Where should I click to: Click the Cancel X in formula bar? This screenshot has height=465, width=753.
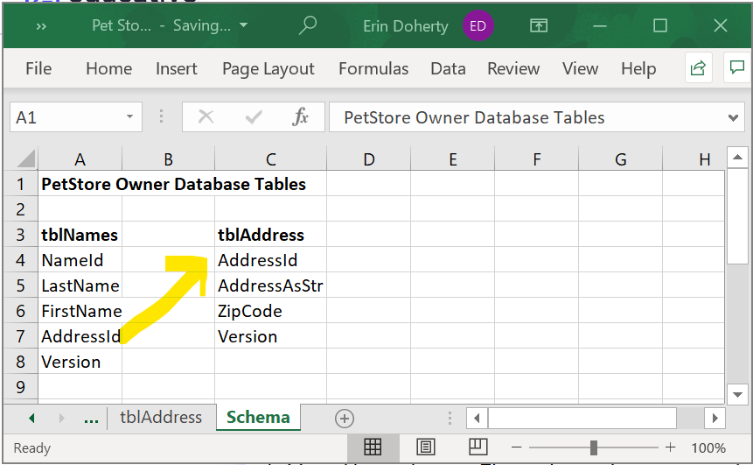[x=206, y=116]
